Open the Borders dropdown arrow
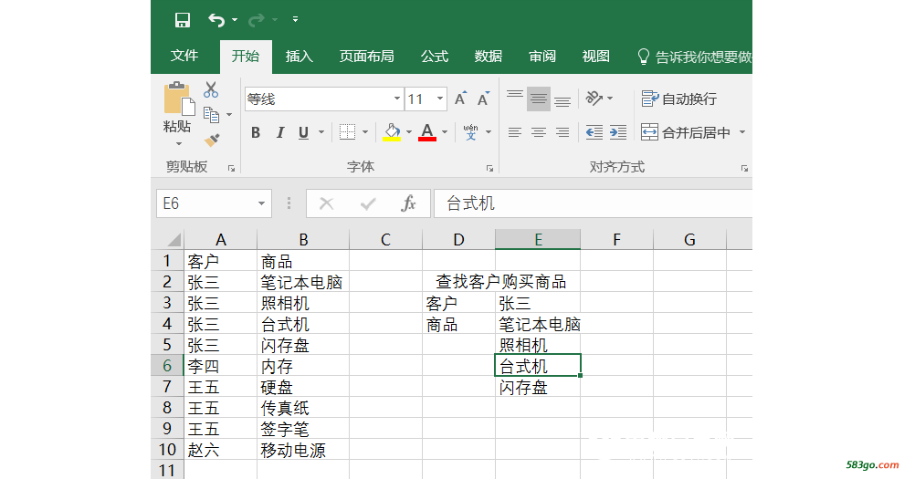Viewport: 904px width, 479px height. (x=365, y=132)
